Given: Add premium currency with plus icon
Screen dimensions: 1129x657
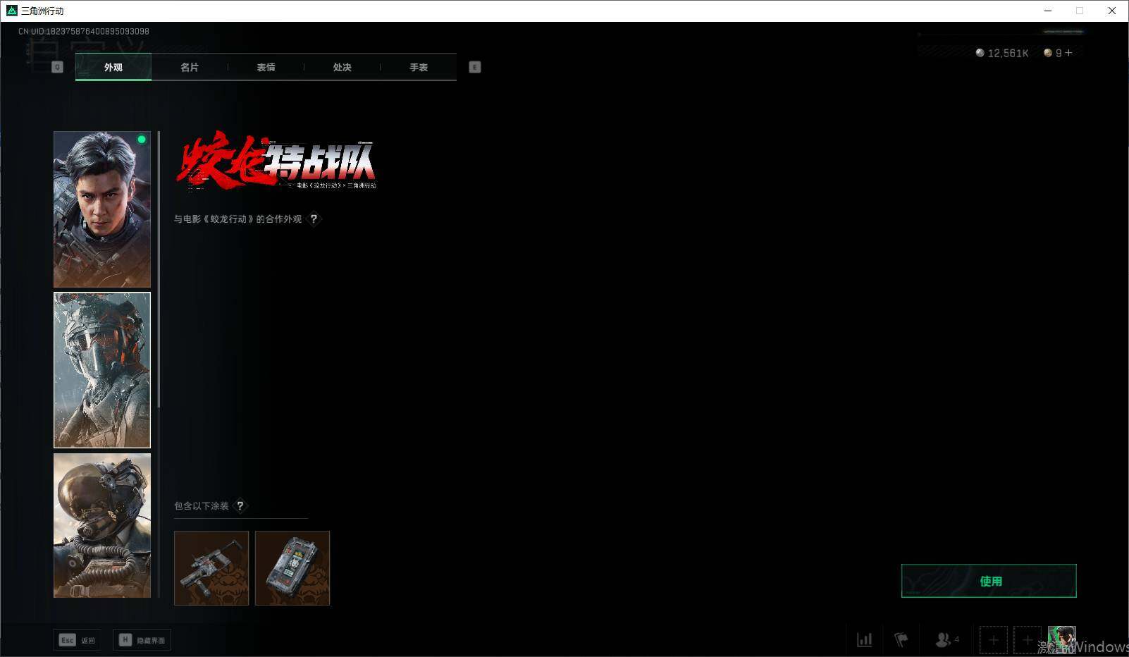Looking at the screenshot, I should [x=1068, y=53].
